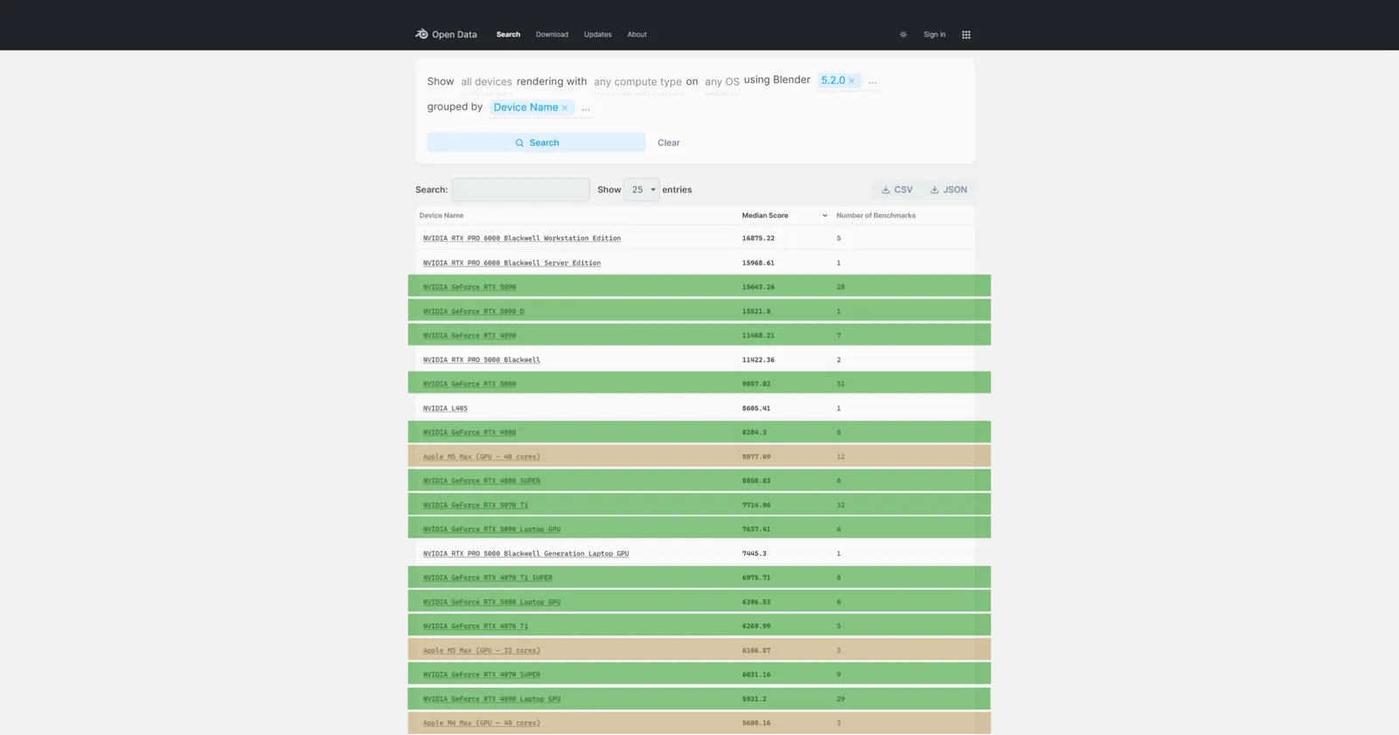Click the benchmark count 28

pyautogui.click(x=840, y=288)
